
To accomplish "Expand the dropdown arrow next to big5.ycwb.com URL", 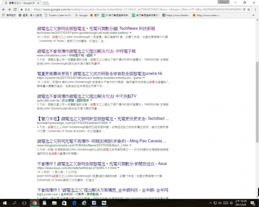I will (x=101, y=194).
